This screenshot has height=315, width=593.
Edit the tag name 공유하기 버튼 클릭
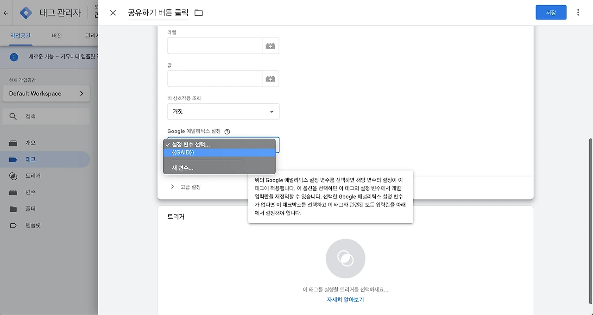[158, 13]
